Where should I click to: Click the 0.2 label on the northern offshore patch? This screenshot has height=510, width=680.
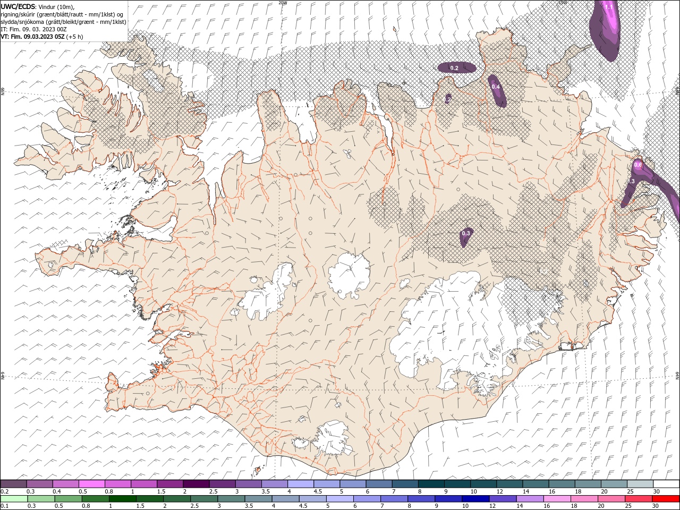(x=454, y=68)
